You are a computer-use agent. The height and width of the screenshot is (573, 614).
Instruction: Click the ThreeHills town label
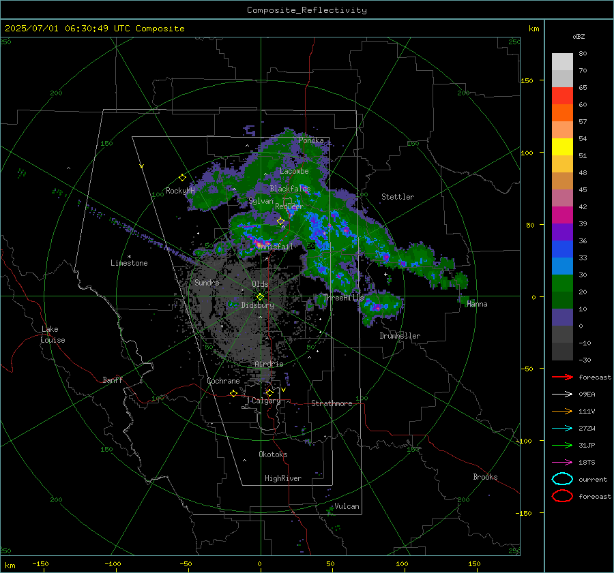point(343,298)
